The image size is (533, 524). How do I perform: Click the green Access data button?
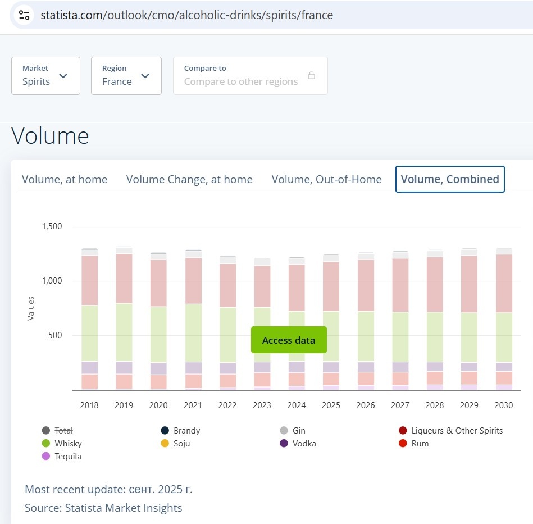pyautogui.click(x=289, y=340)
